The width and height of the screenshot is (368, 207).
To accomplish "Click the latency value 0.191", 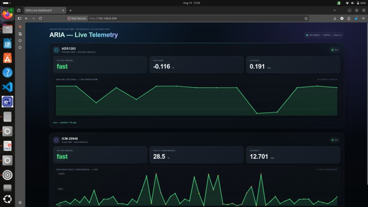I will coord(257,67).
